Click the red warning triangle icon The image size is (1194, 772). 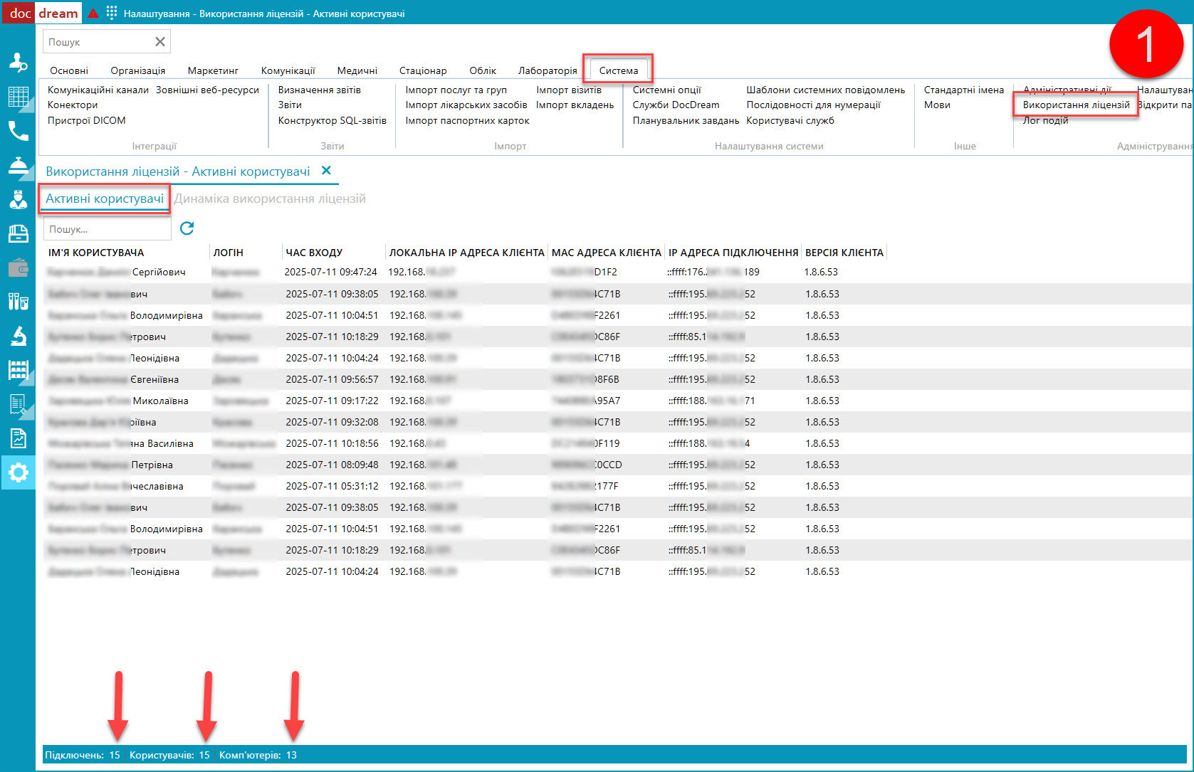[93, 13]
